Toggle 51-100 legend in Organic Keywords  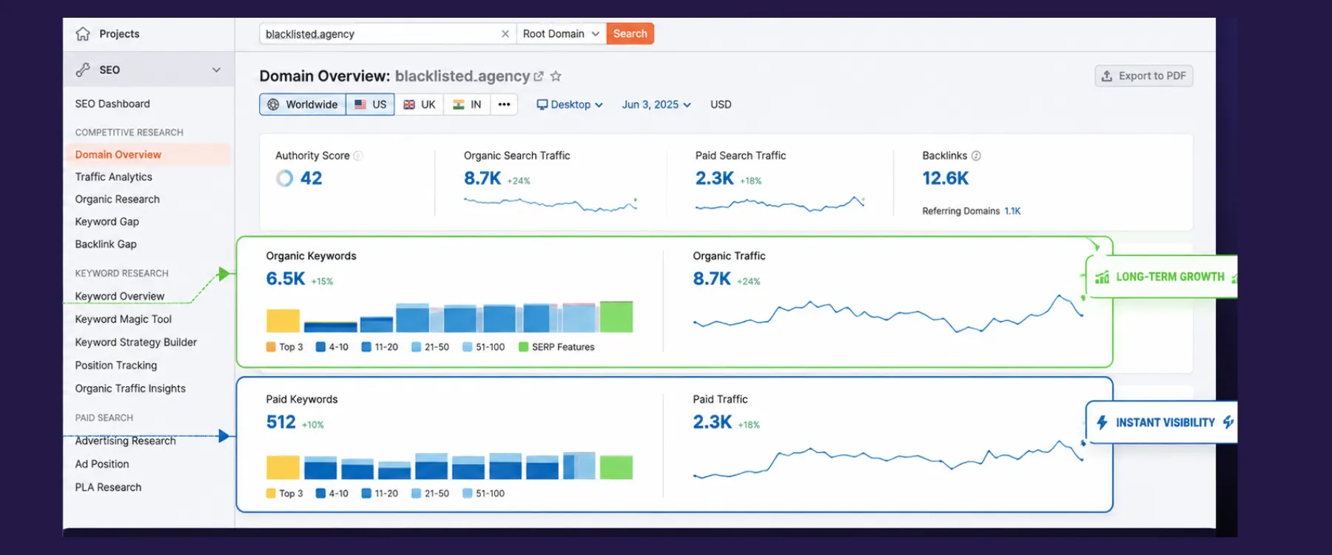(483, 347)
